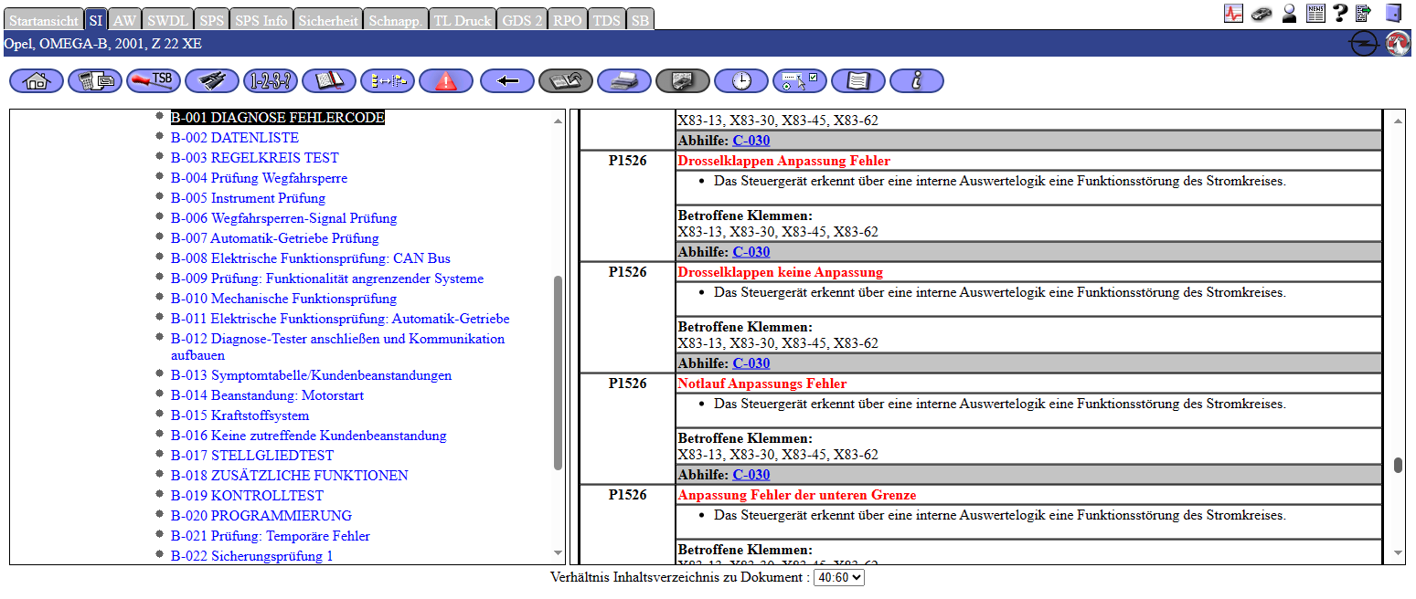This screenshot has width=1416, height=599.
Task: Click the exit door icon
Action: pyautogui.click(x=1393, y=13)
